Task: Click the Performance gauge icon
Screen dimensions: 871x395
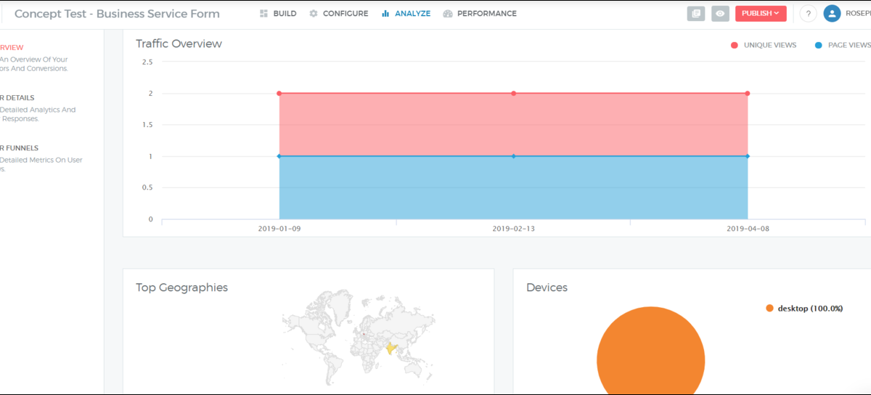Action: [x=448, y=14]
